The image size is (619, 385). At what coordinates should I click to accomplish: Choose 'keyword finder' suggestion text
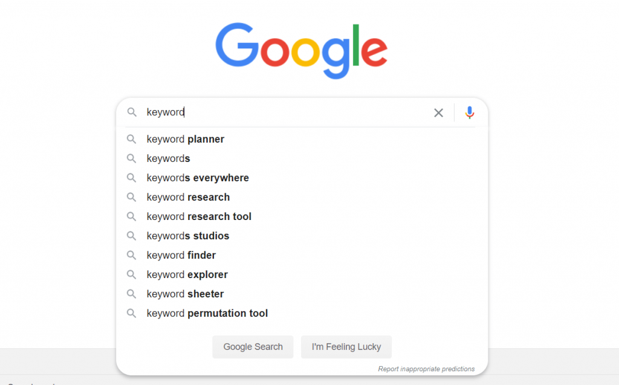[181, 255]
